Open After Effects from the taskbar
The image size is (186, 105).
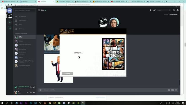tap(21, 103)
